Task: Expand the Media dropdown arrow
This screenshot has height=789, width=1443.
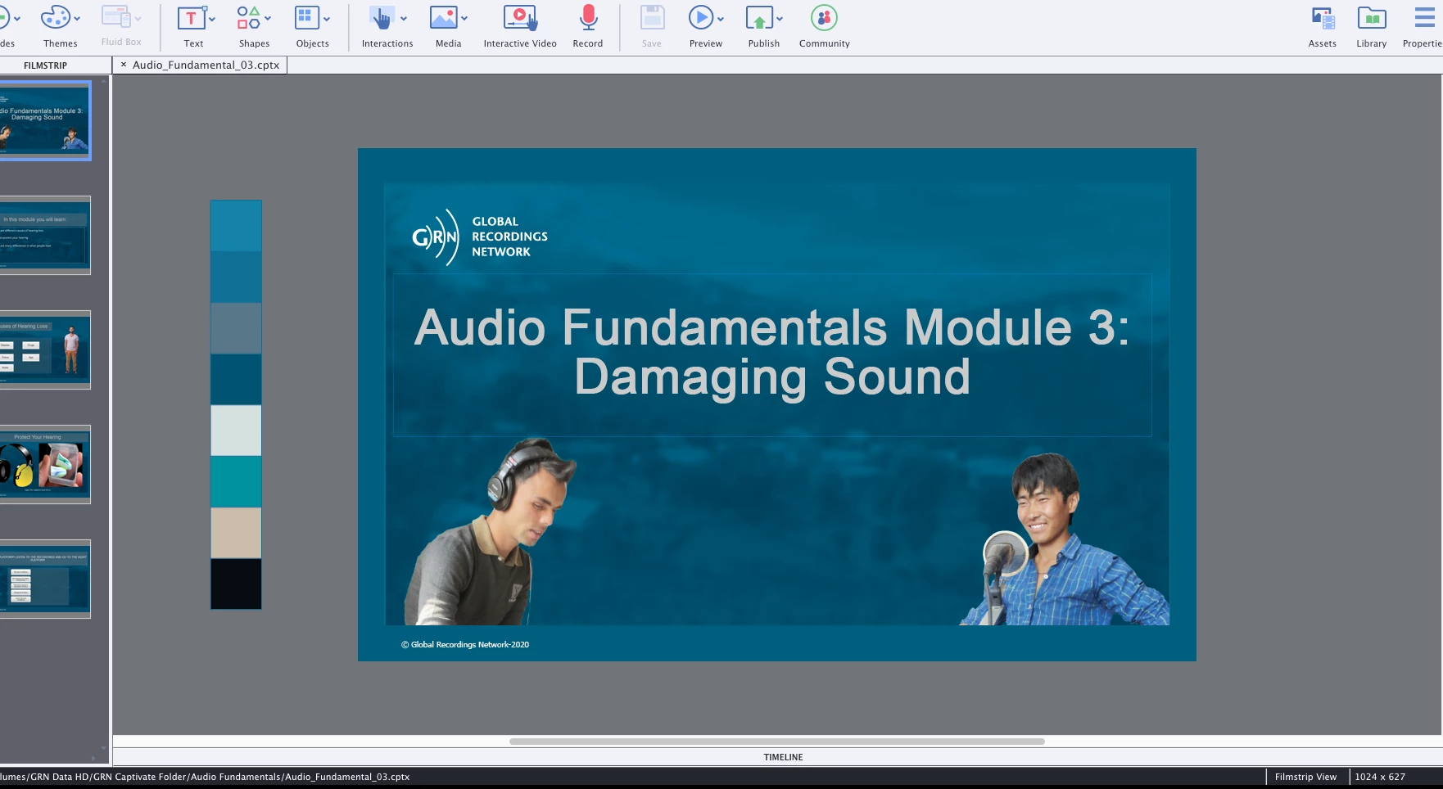Action: pos(464,19)
